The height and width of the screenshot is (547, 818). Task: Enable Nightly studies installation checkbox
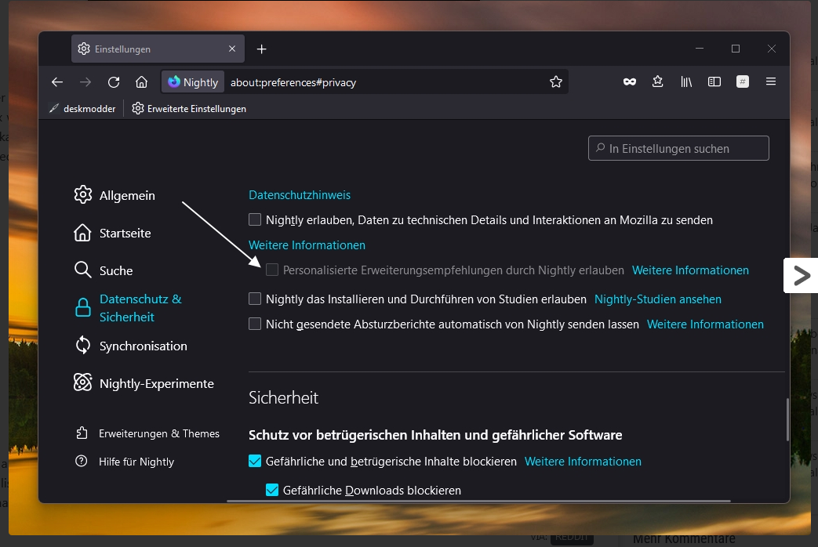coord(255,299)
